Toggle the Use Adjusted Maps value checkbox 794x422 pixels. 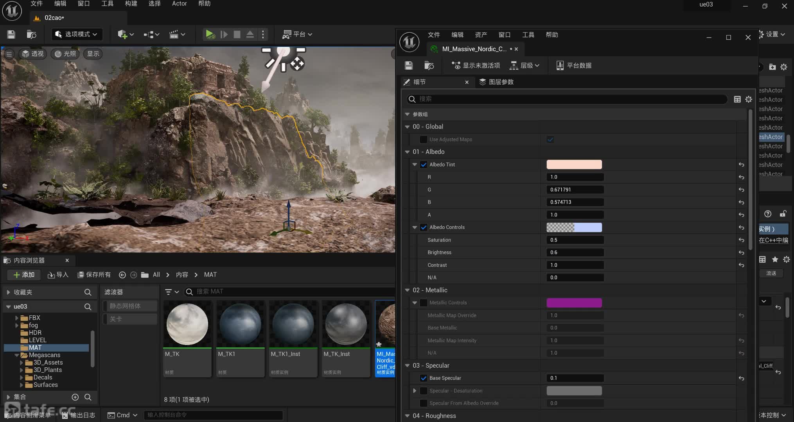tap(550, 139)
